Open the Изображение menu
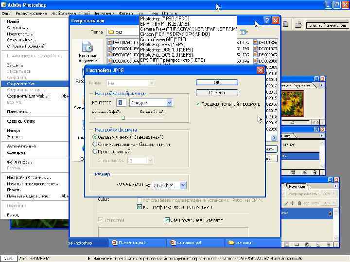This screenshot has width=350, height=262. coord(63,14)
